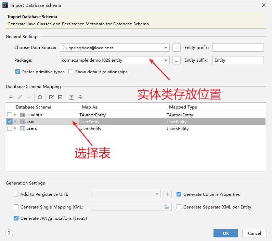Click the Uncheck All toolbar icon
272x241 pixels.
(60, 97)
